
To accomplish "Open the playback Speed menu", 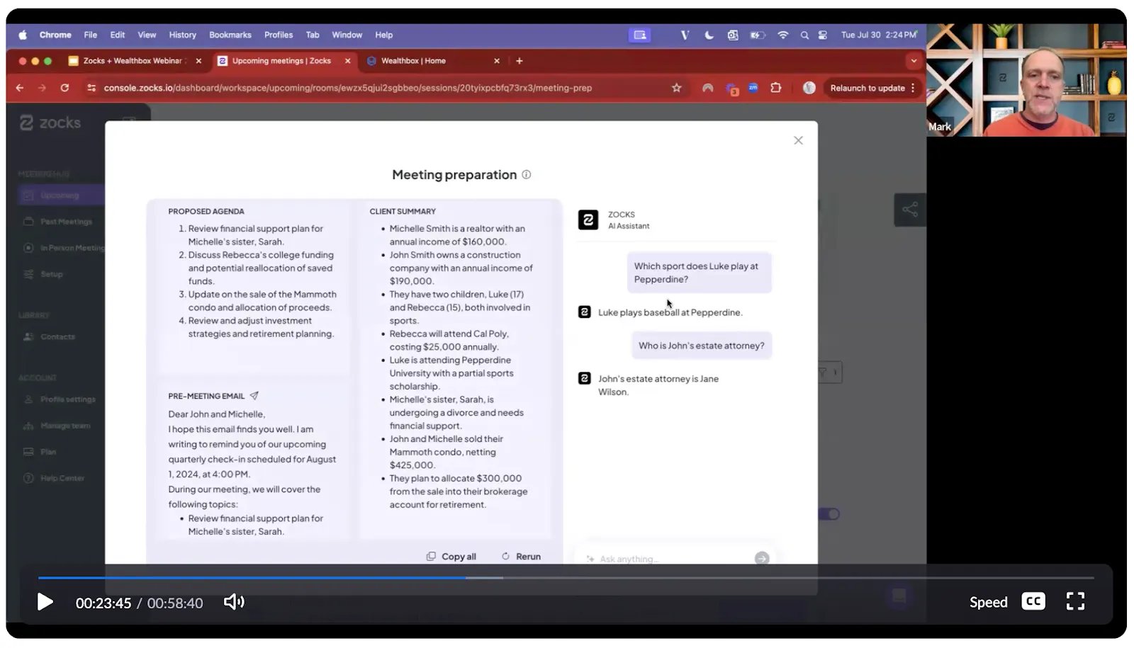I will pyautogui.click(x=988, y=602).
